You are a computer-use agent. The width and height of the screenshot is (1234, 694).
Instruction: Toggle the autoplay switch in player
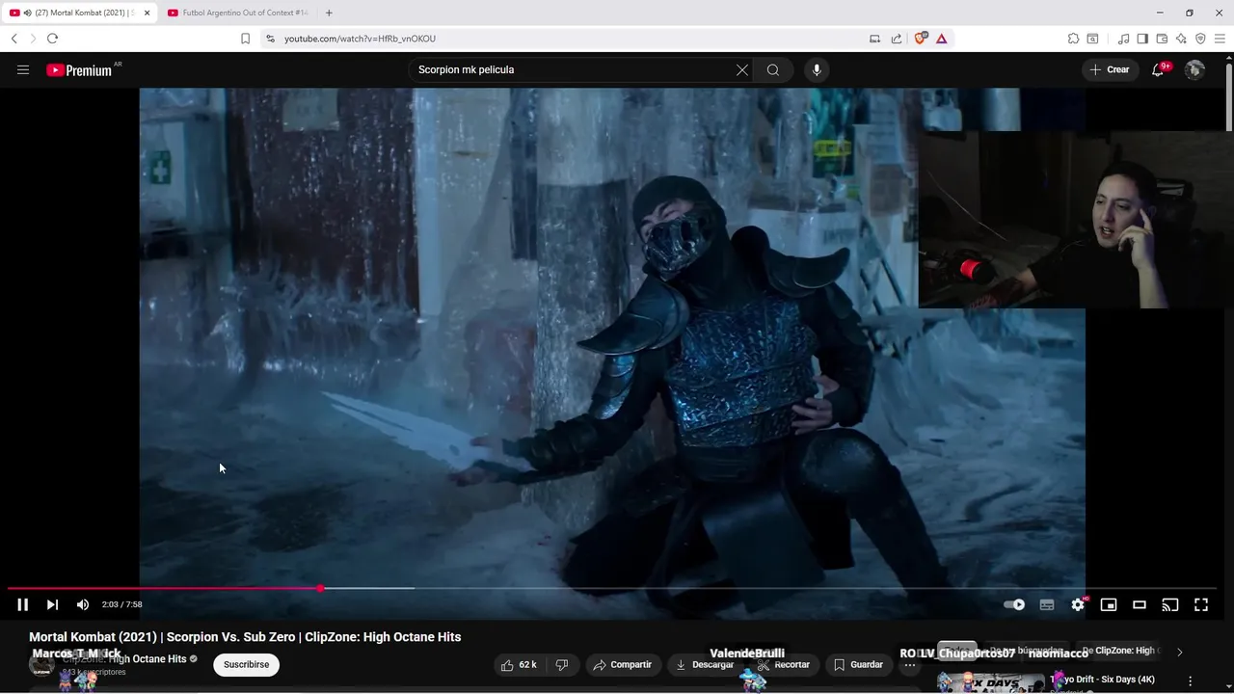[x=1014, y=604]
